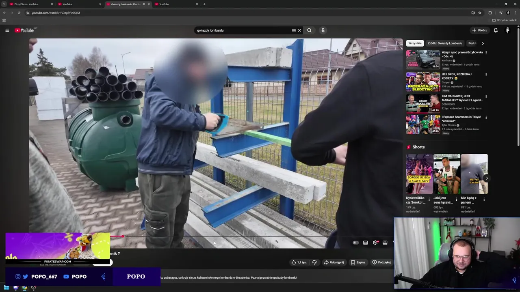Open options for 'Wyjęci spod prawa' video

click(486, 53)
